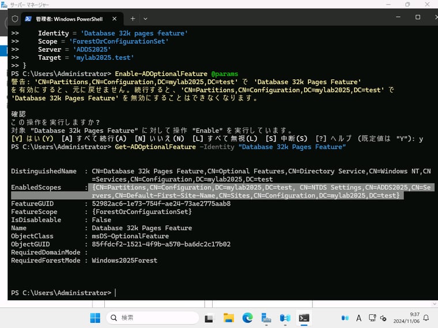The height and width of the screenshot is (328, 438).
Task: Minimize the Server Manager window
Action: click(x=388, y=4)
